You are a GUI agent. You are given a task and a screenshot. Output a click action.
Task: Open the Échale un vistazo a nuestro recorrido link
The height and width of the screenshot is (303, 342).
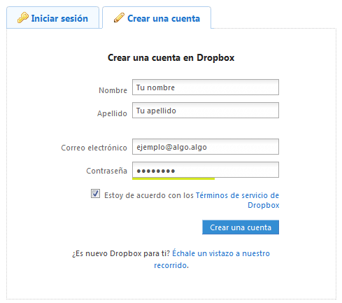212,259
